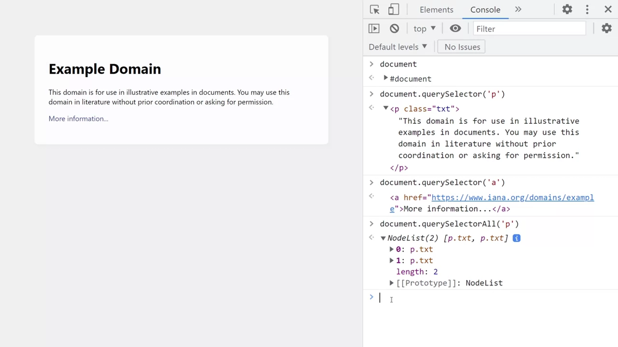Open the More information... link
Screen dimensions: 618x347
[78, 119]
